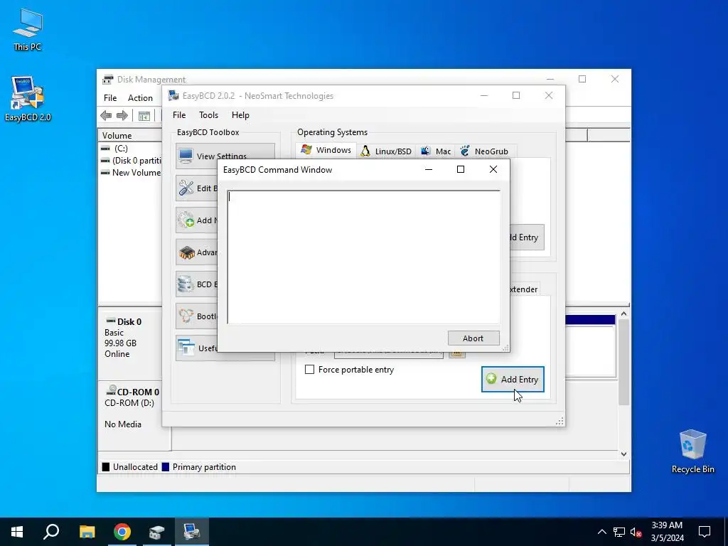Click Abort in EasyBCD Command Window
Screen dimensions: 728x546
pyautogui.click(x=473, y=338)
